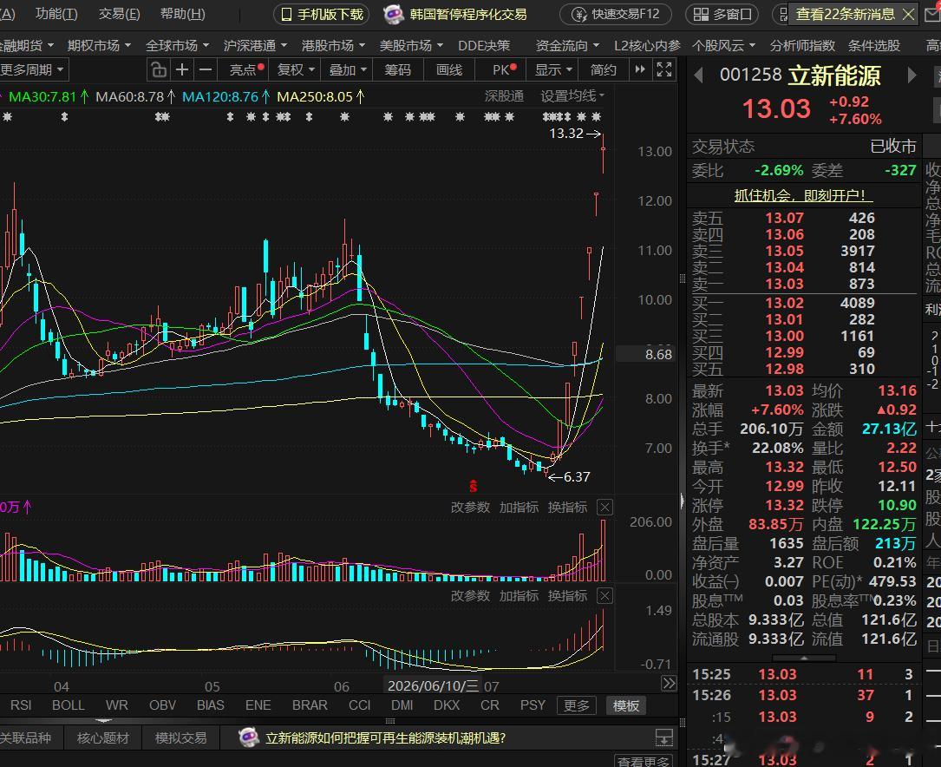
Task: Click the red S marker on chart
Action: (473, 486)
